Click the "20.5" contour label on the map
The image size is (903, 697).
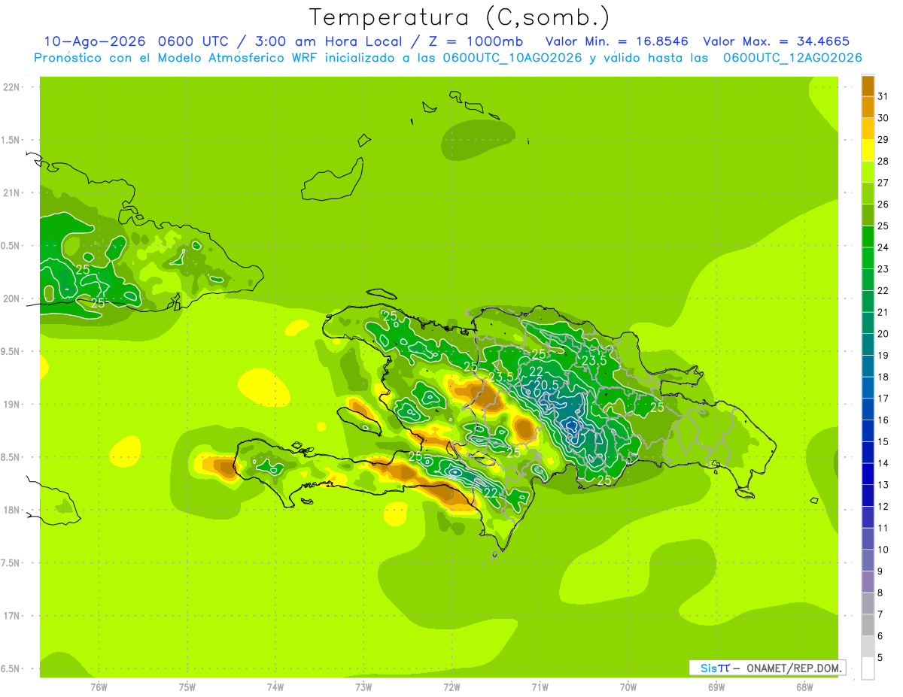(x=546, y=385)
